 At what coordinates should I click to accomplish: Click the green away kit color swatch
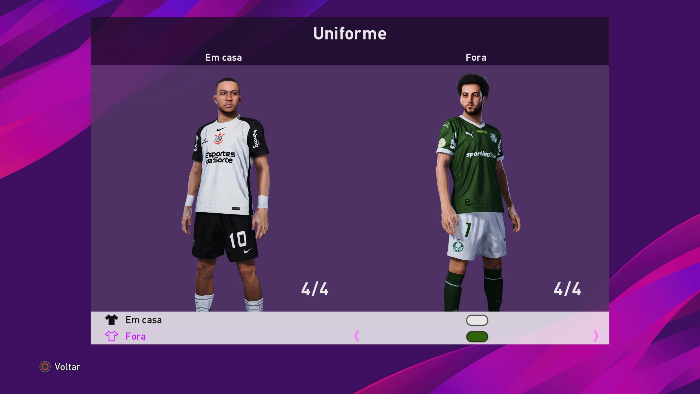pos(477,337)
